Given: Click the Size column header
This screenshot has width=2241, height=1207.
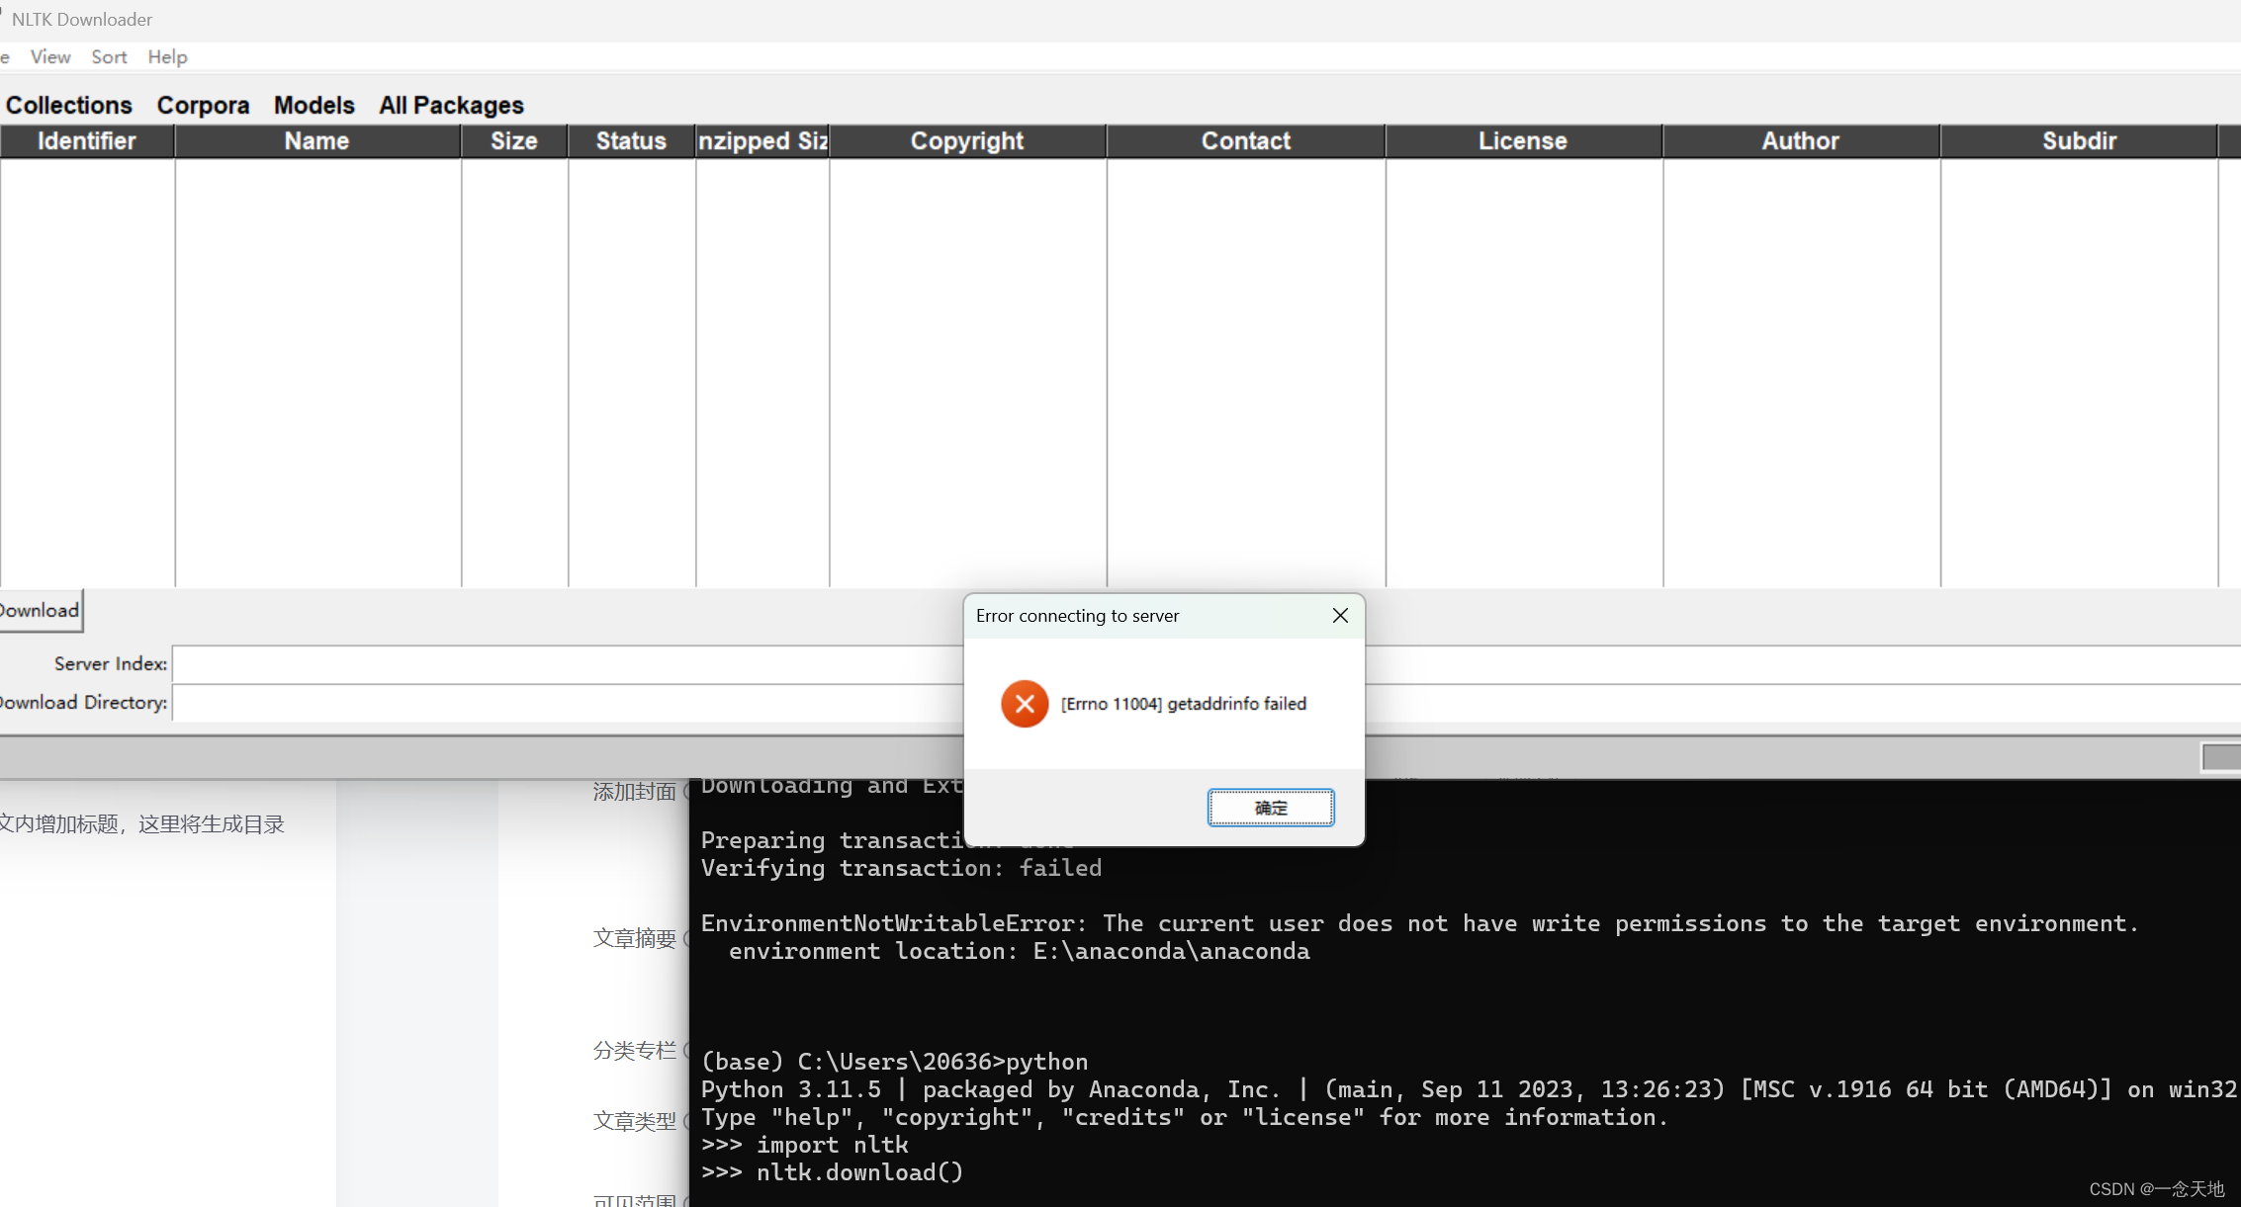Looking at the screenshot, I should coord(514,141).
